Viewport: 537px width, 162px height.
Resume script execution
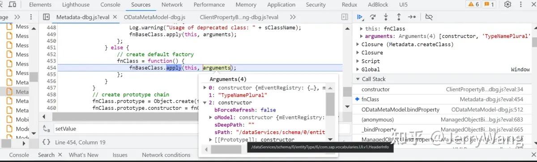pyautogui.click(x=360, y=17)
